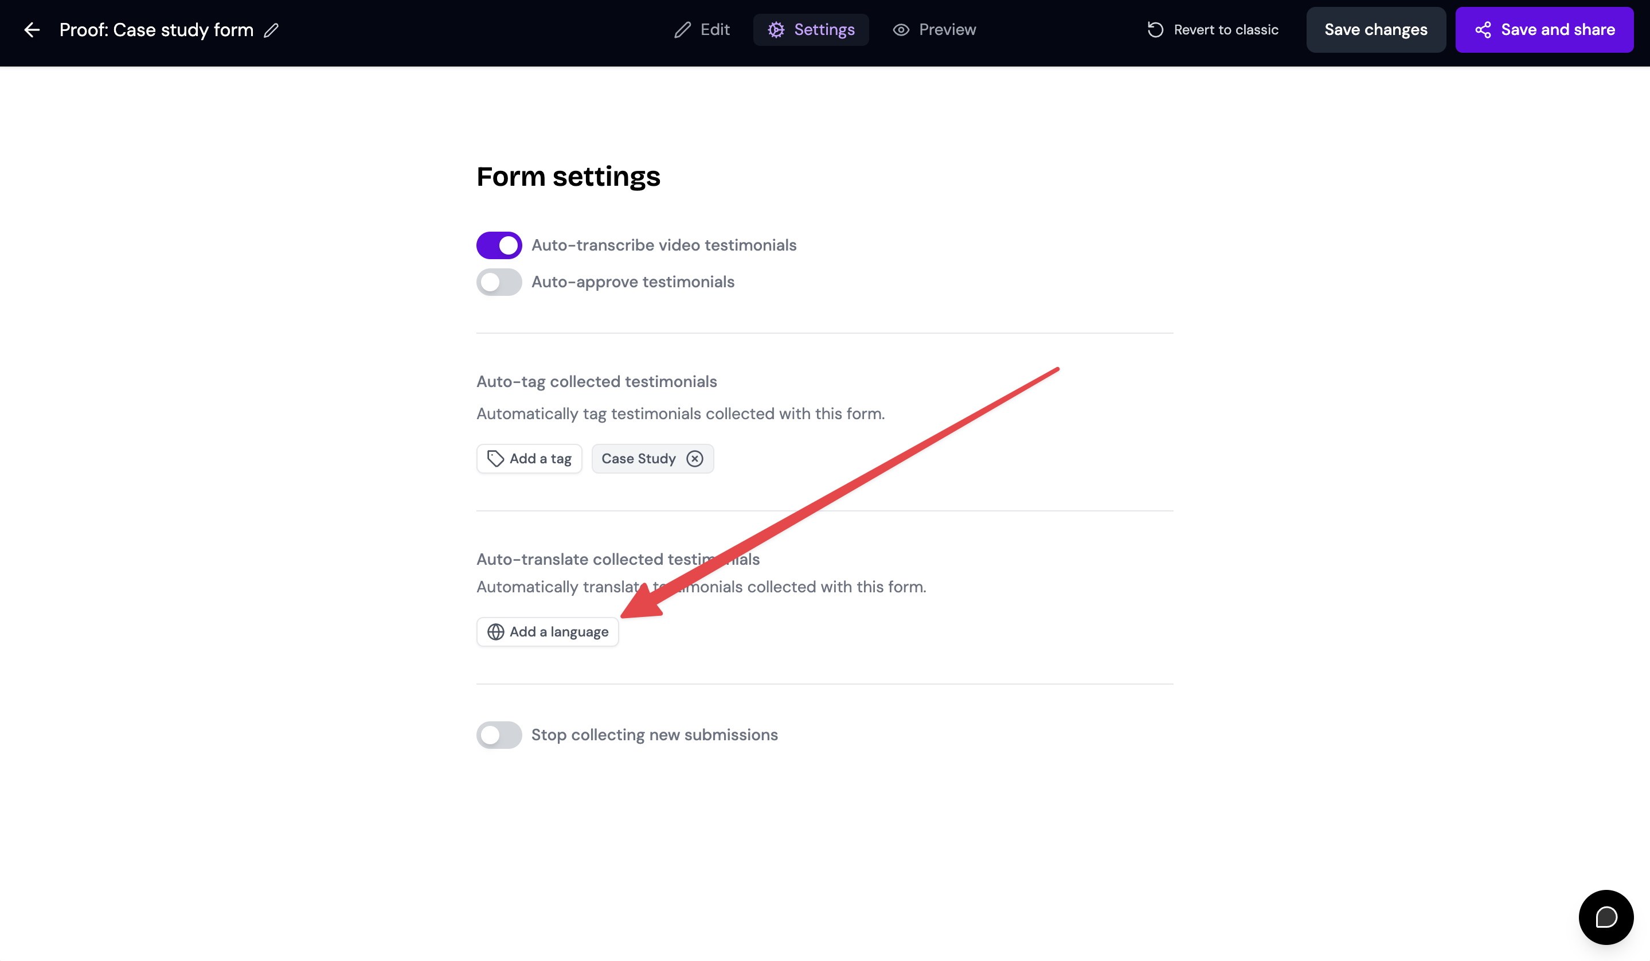
Task: Click the globe icon in Add a language
Action: pyautogui.click(x=496, y=632)
